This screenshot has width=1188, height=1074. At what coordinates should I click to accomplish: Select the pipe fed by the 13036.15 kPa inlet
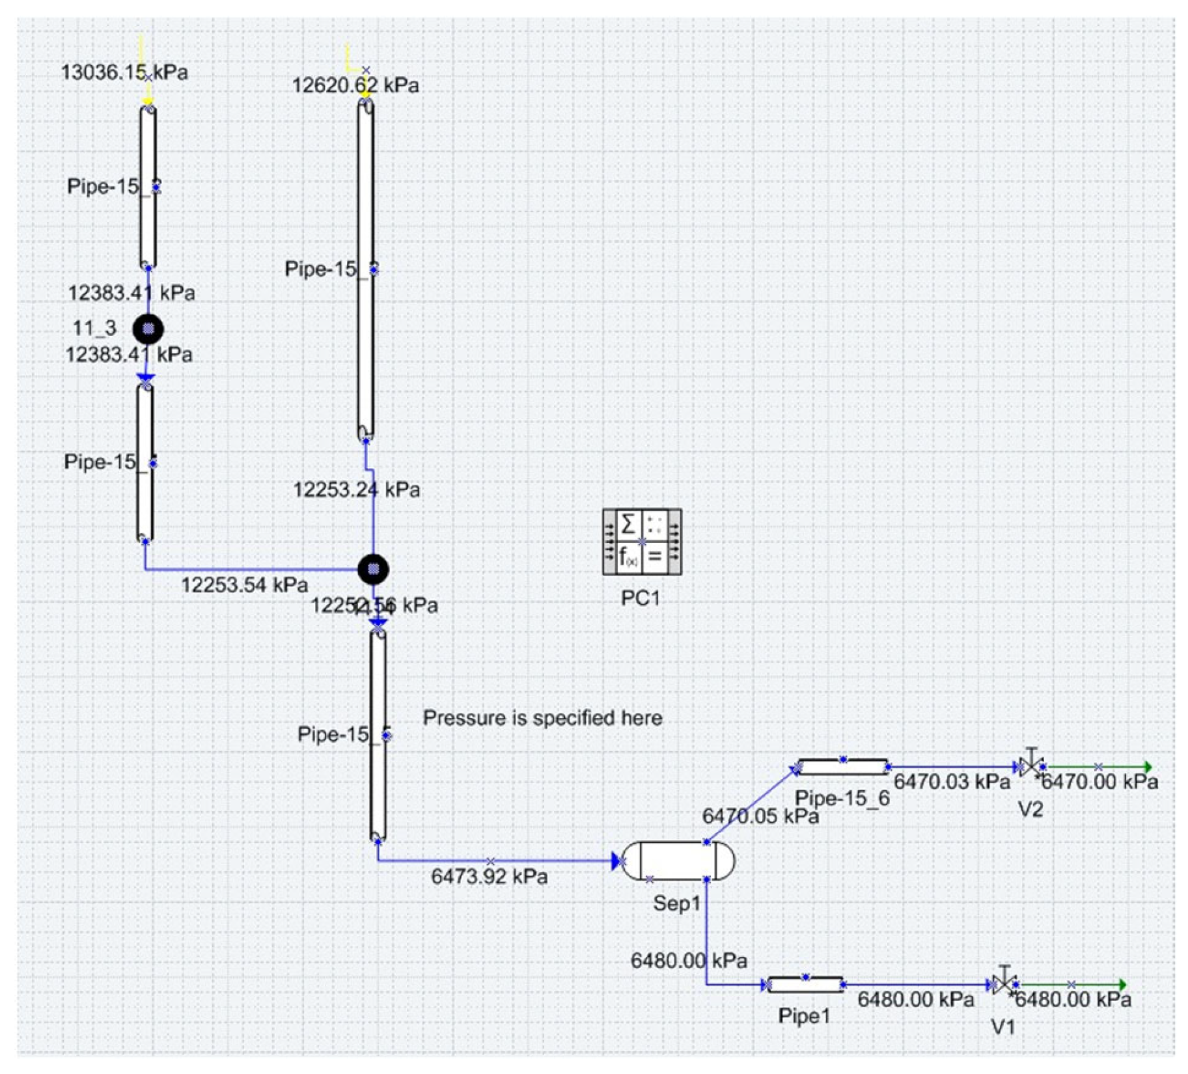(x=148, y=187)
